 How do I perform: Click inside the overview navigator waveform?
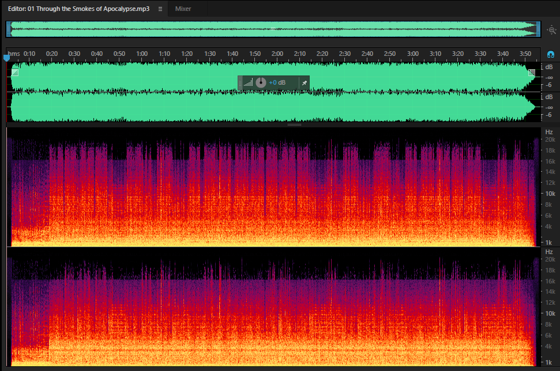(x=273, y=29)
